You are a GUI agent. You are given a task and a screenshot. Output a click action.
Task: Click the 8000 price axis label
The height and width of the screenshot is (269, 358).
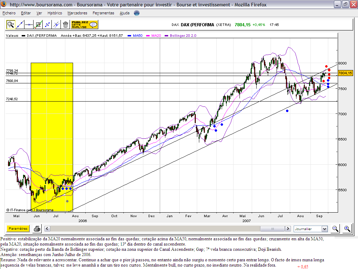tap(343, 63)
